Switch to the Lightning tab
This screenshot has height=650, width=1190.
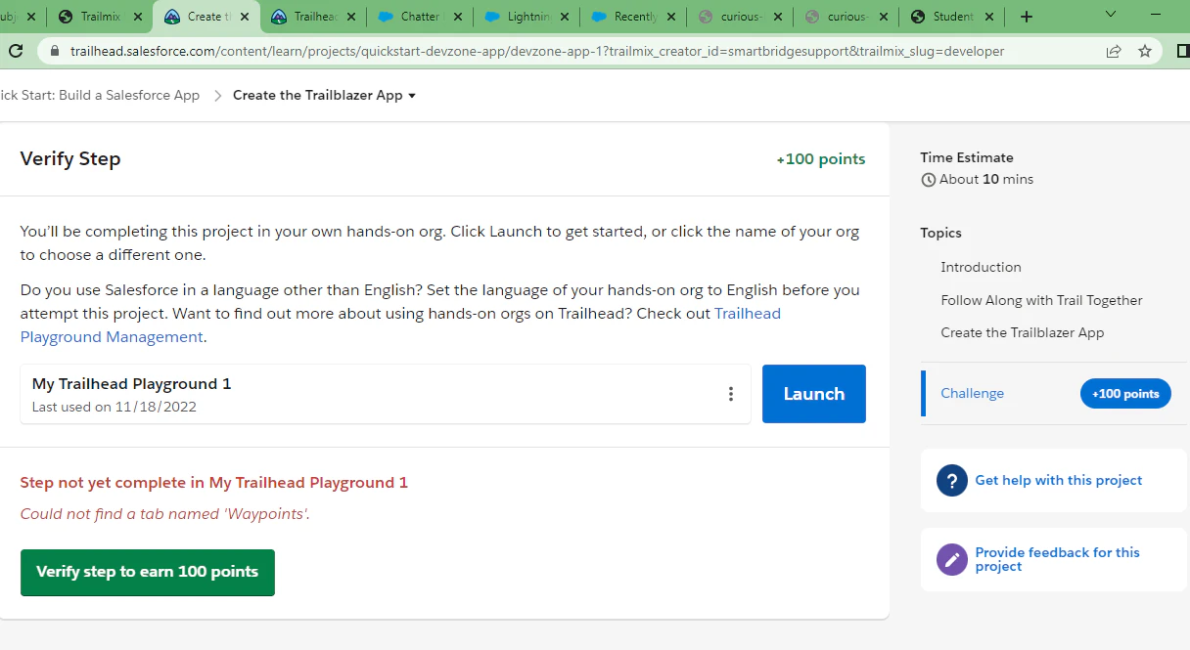click(x=526, y=17)
